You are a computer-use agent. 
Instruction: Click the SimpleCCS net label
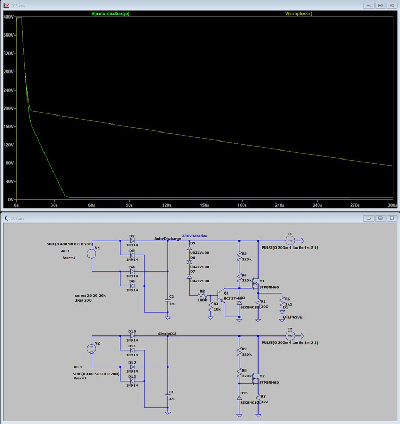click(167, 334)
